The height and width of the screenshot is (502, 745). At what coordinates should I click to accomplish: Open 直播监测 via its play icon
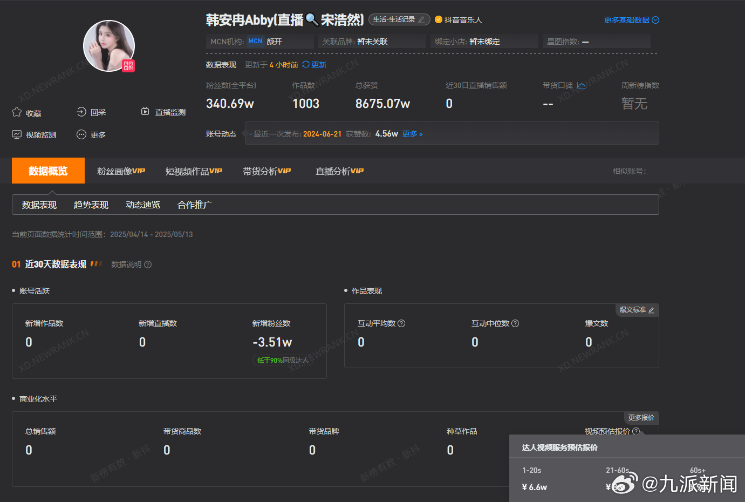pyautogui.click(x=145, y=112)
